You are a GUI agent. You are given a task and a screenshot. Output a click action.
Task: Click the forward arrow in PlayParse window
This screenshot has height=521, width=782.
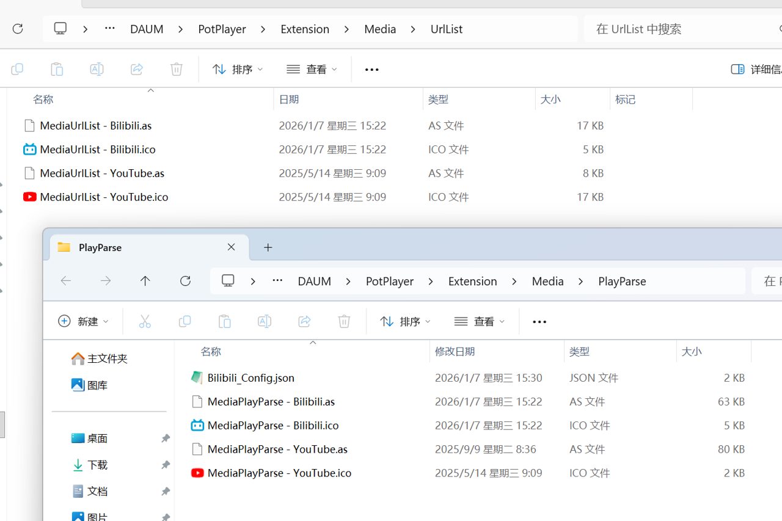pyautogui.click(x=106, y=281)
